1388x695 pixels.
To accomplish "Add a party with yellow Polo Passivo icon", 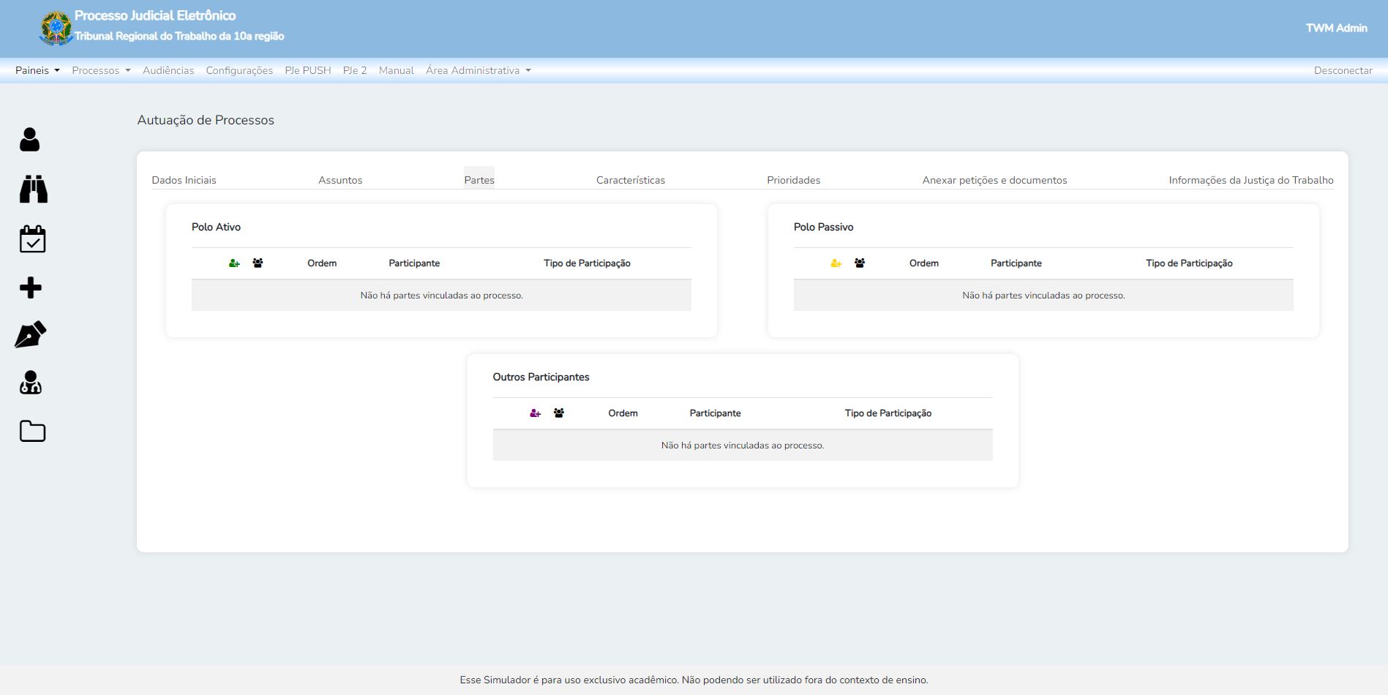I will point(836,263).
